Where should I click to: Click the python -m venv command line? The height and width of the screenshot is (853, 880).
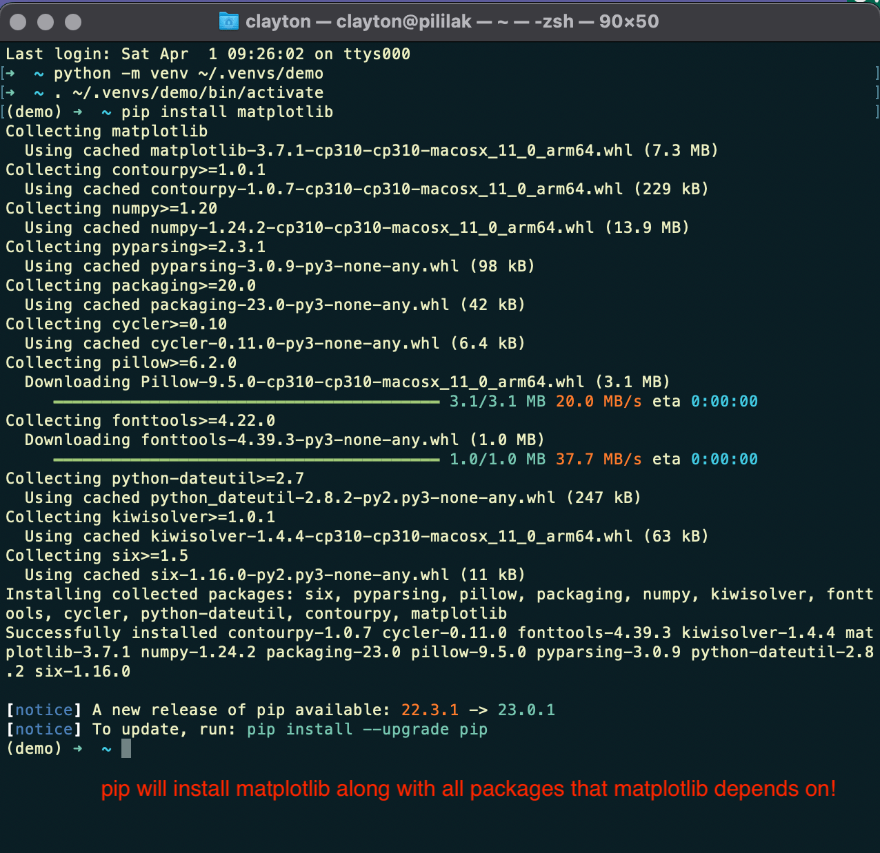[x=190, y=73]
